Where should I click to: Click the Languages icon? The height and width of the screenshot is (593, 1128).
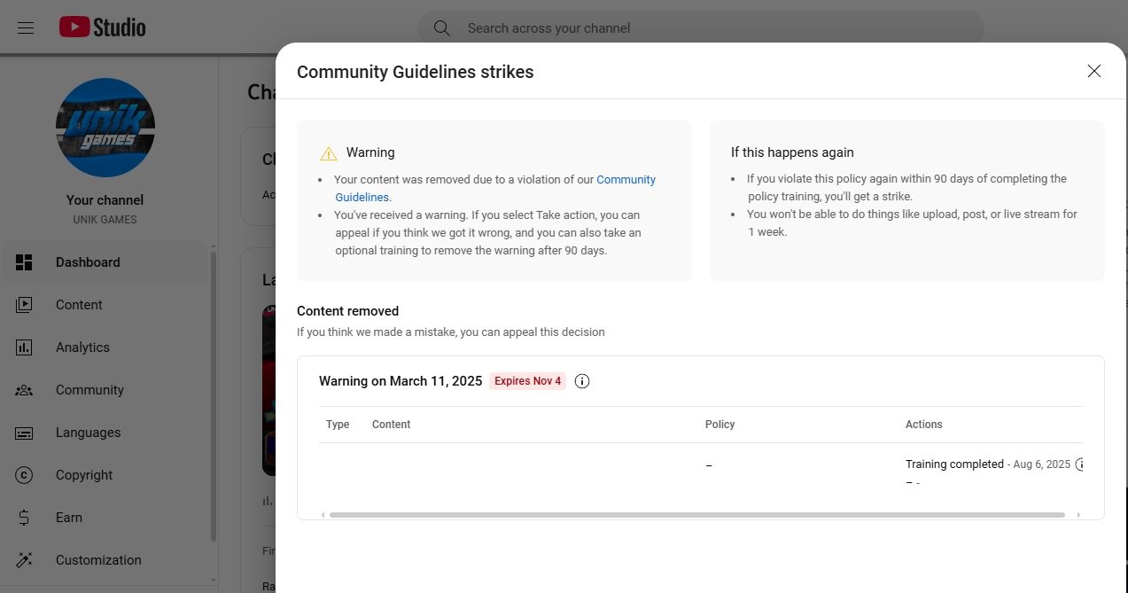[24, 433]
